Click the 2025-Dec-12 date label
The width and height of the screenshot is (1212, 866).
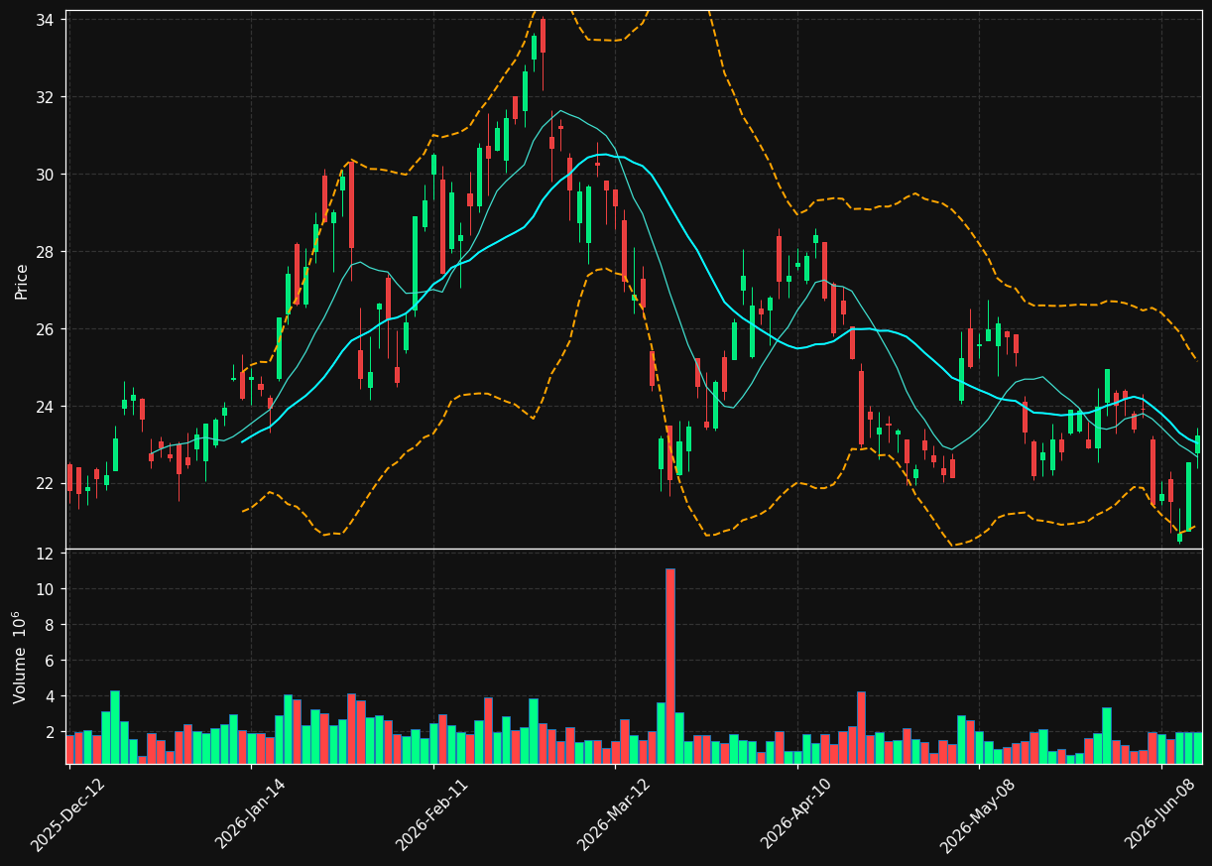click(67, 813)
